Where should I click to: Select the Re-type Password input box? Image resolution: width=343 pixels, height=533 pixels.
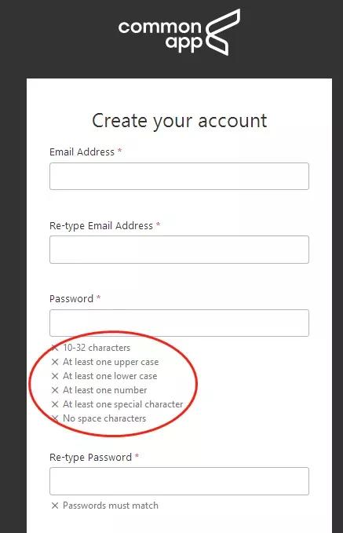[179, 481]
